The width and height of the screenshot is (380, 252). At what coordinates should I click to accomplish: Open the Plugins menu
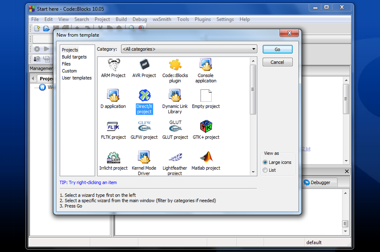tap(203, 19)
